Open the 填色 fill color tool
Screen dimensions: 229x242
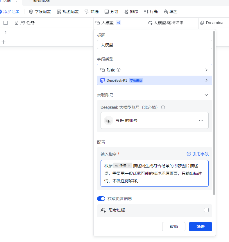(171, 12)
